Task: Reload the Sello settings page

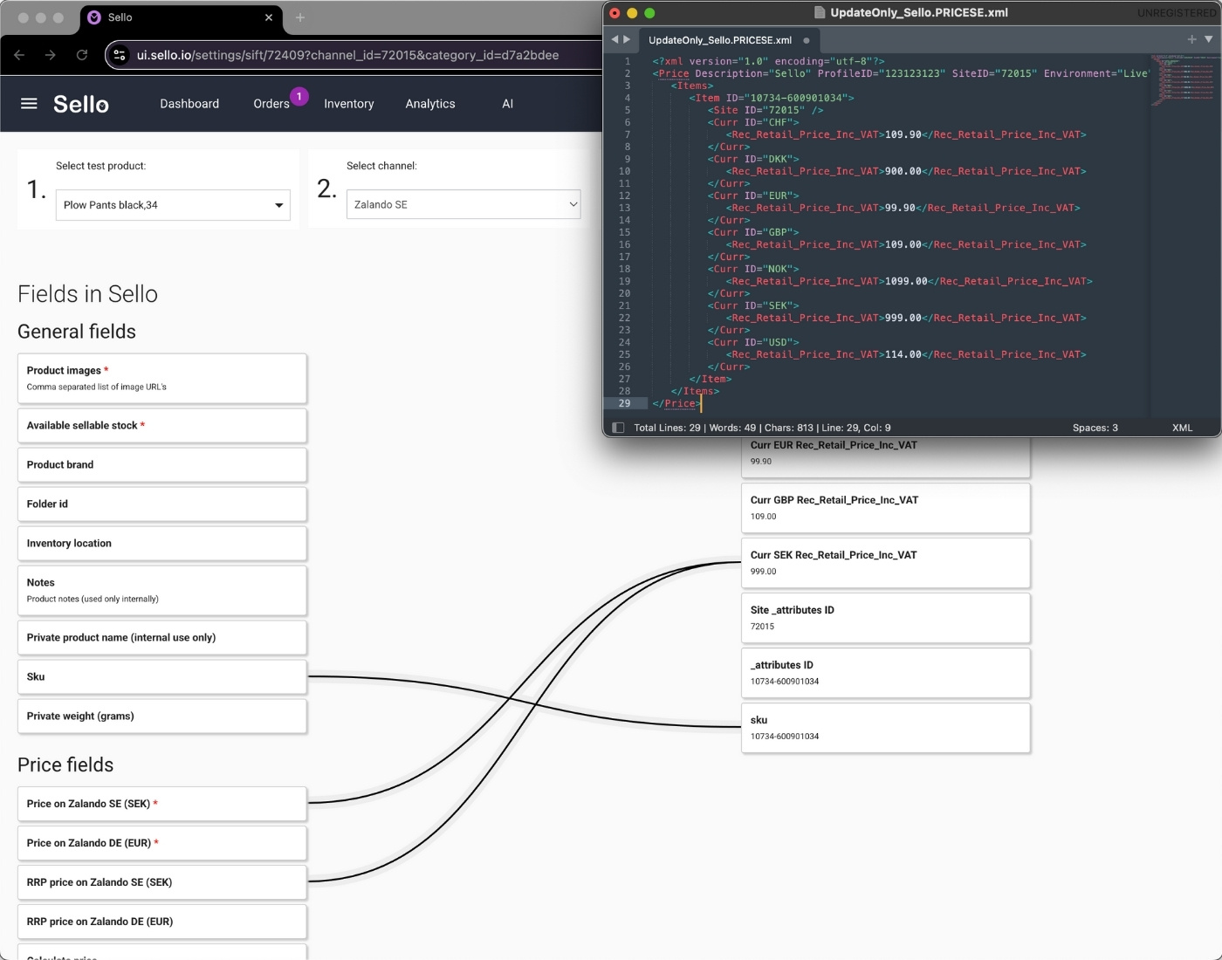Action: point(82,54)
